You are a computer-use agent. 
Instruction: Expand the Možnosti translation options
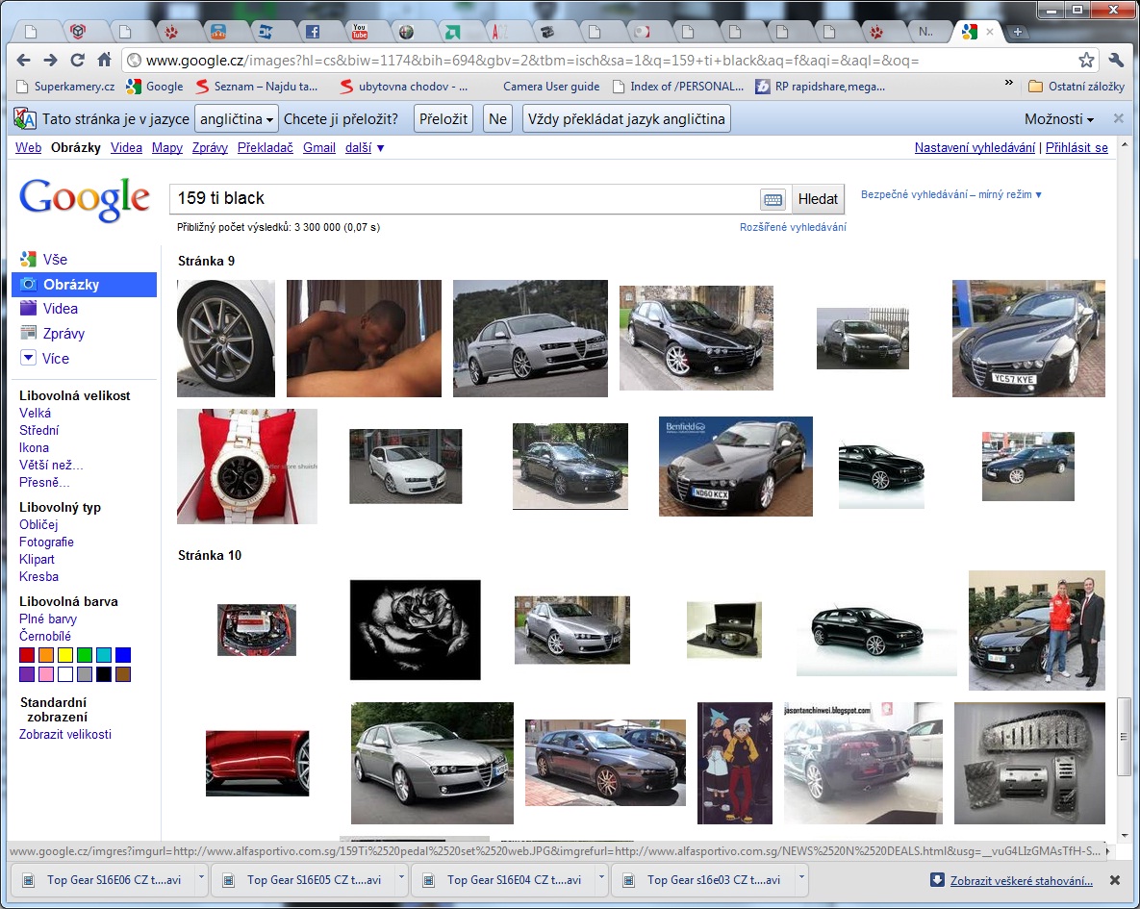1059,119
